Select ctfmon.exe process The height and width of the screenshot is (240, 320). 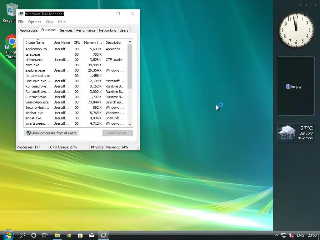tap(75, 60)
